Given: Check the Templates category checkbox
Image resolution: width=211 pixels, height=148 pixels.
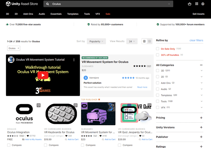Looking at the screenshot, I should coord(157,95).
